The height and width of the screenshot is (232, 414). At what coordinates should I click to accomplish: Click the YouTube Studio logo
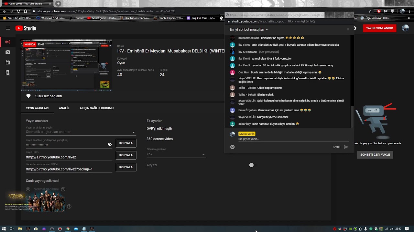point(26,28)
